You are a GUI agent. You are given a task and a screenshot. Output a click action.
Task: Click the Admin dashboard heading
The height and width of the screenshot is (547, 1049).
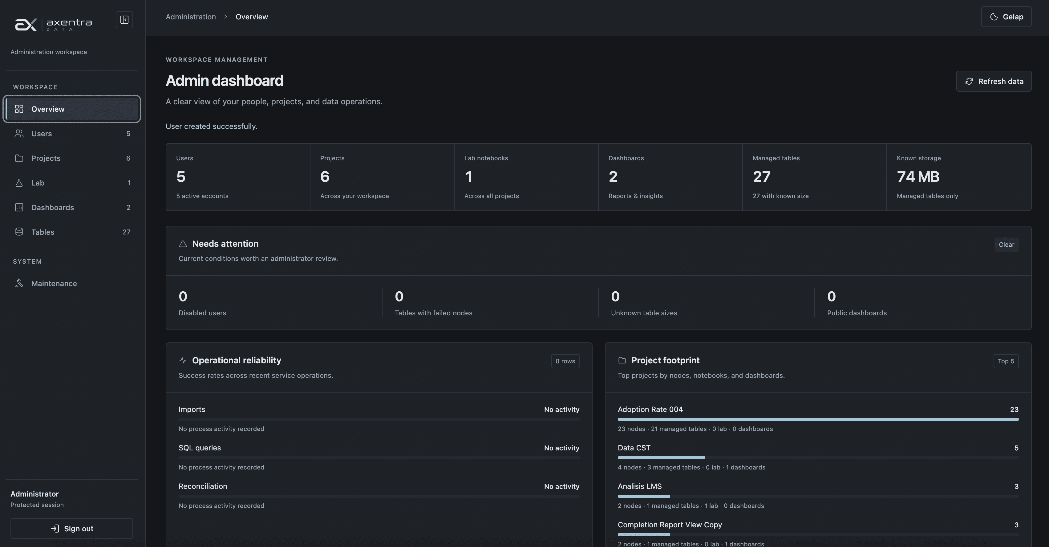point(225,81)
